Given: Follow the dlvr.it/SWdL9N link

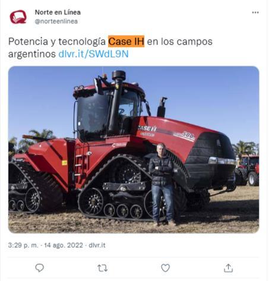Looking at the screenshot, I should (x=93, y=54).
